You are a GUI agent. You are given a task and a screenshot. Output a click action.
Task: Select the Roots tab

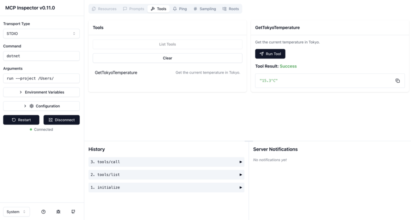click(230, 9)
